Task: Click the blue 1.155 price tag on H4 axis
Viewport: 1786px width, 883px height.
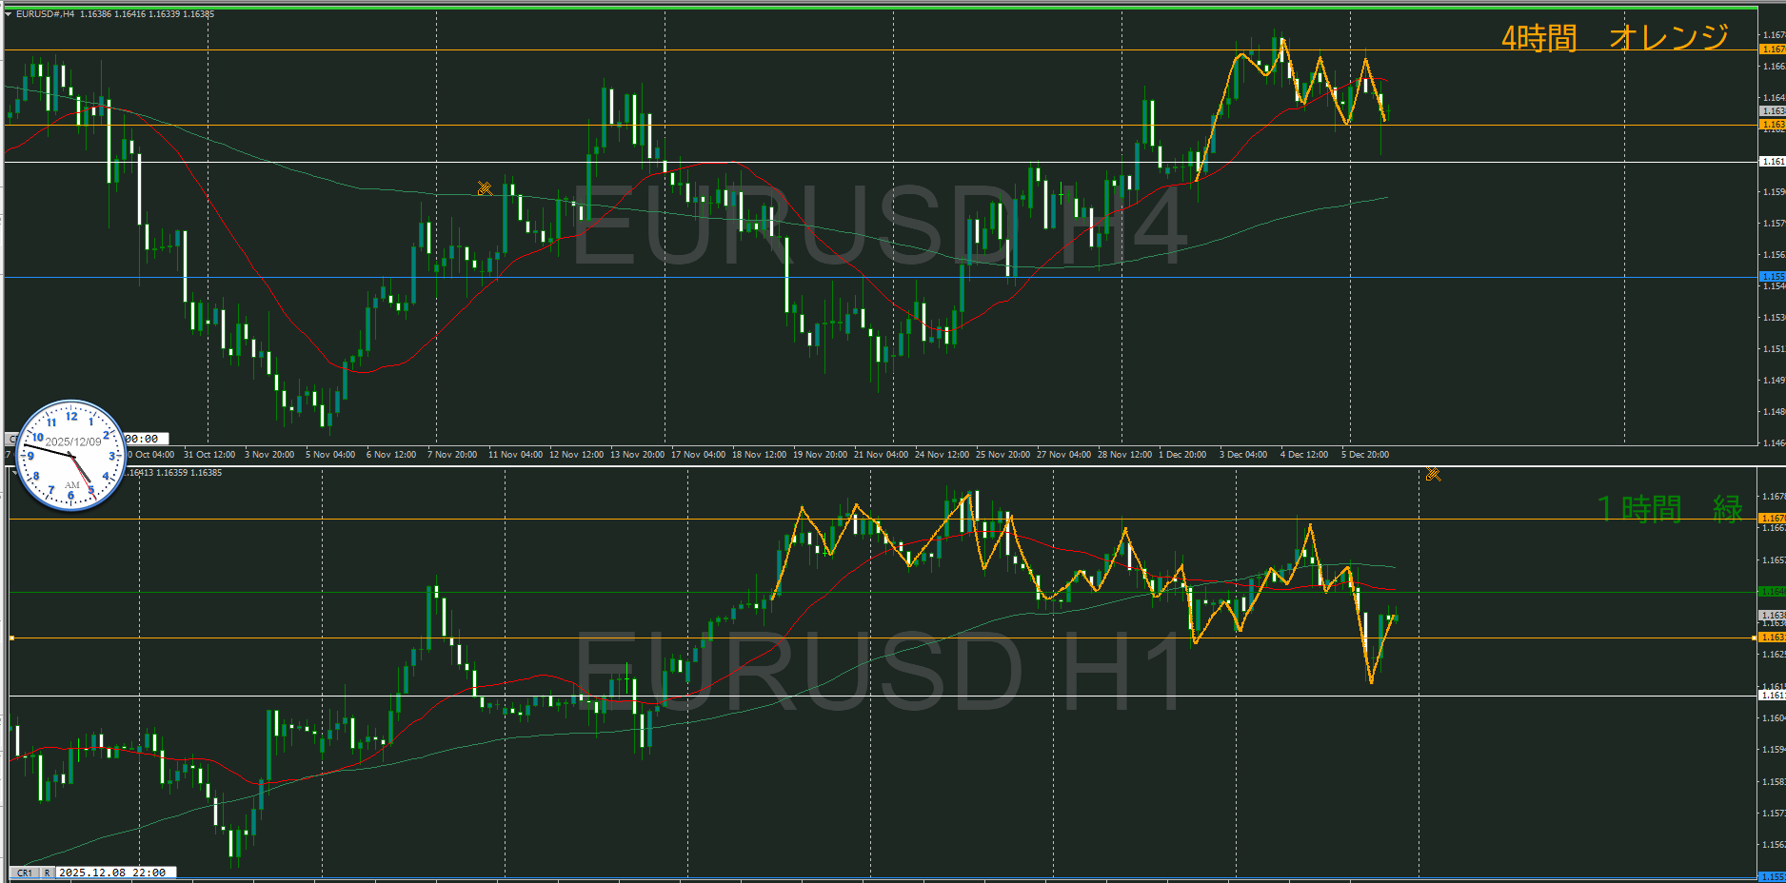Action: [x=1772, y=277]
